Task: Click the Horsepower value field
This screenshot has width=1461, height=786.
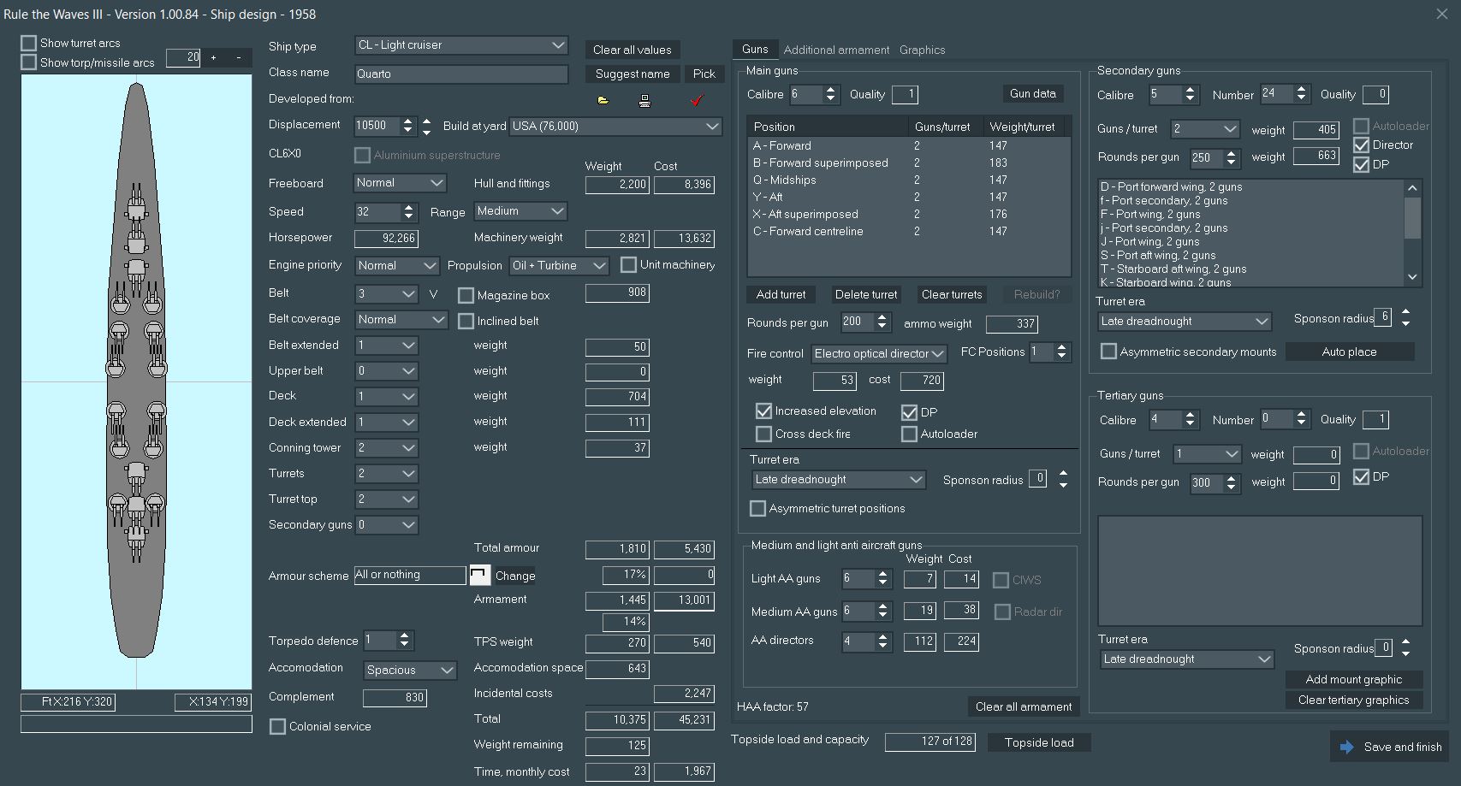Action: coord(386,239)
